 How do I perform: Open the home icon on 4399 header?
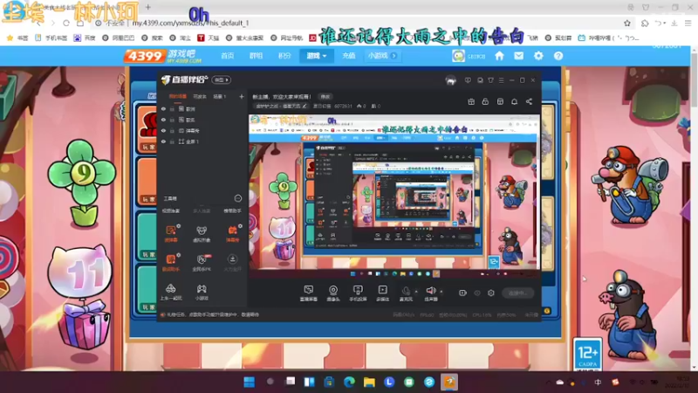(x=499, y=56)
